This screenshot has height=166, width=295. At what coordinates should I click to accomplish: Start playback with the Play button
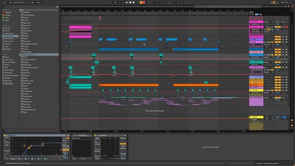[x=127, y=2]
